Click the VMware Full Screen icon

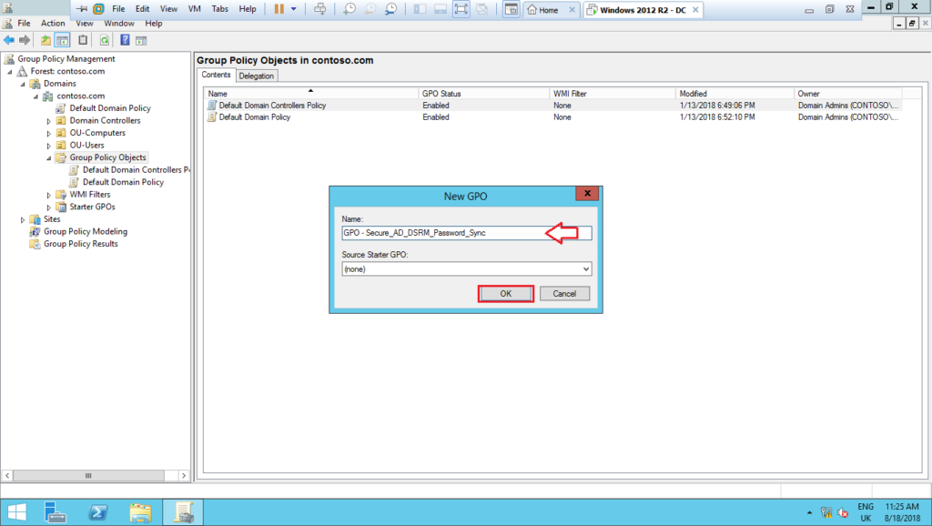coord(461,9)
